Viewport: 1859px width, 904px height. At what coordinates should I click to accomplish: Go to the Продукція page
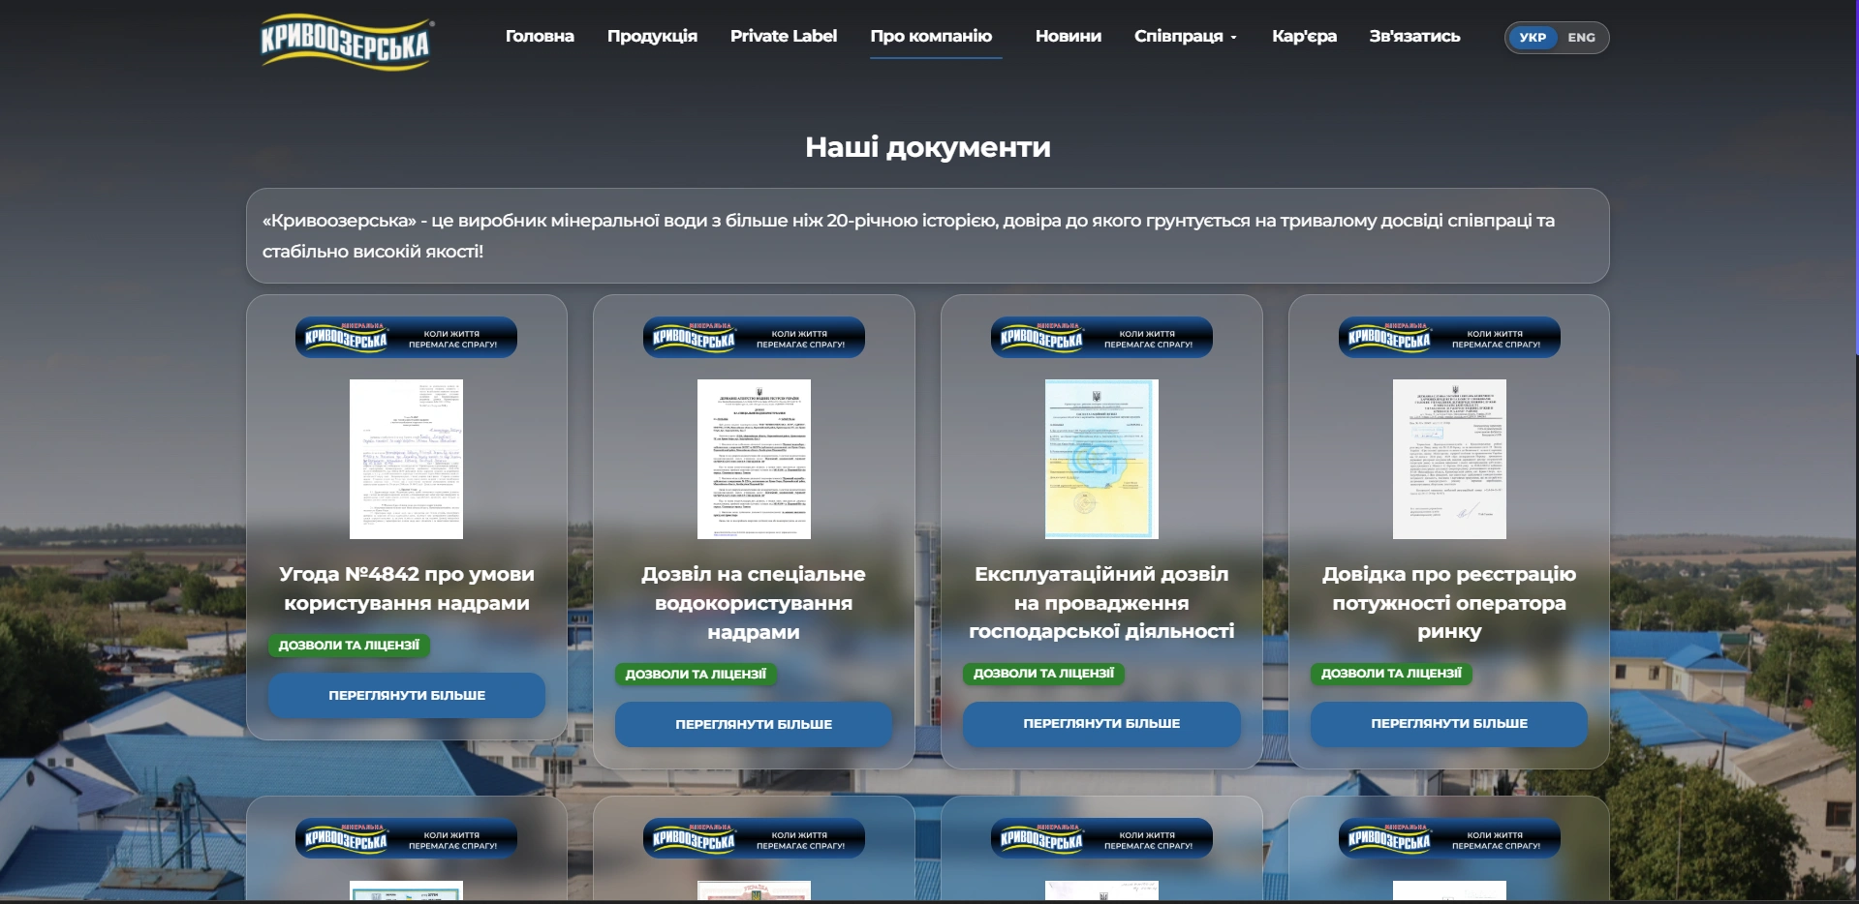652,36
